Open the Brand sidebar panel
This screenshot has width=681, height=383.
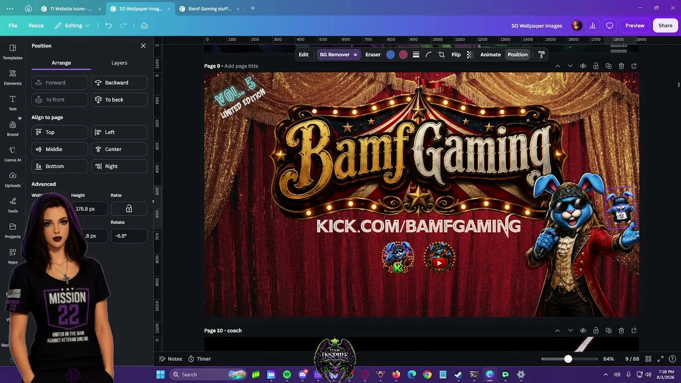(x=13, y=128)
